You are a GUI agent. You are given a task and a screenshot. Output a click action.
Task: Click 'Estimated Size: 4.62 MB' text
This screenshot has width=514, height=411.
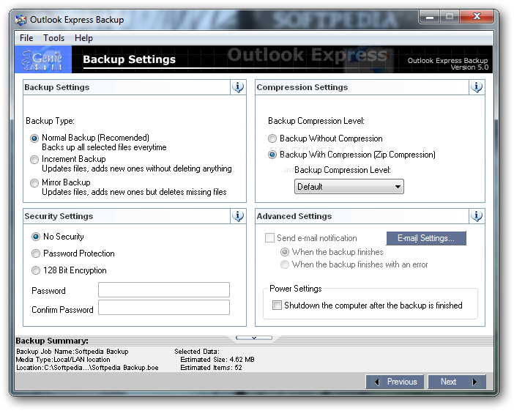tap(217, 360)
